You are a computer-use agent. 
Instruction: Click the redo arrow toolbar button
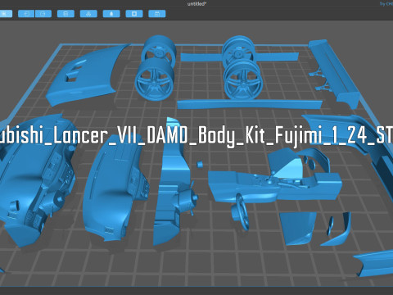pos(43,14)
